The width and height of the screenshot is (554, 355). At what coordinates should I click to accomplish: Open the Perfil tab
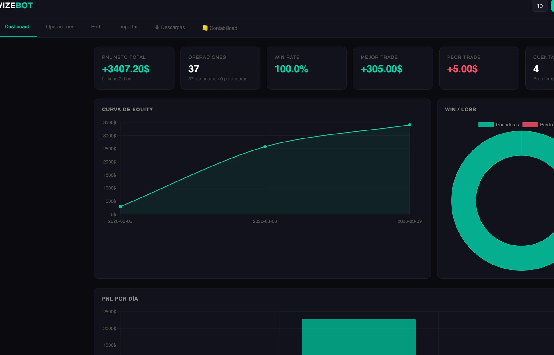click(97, 27)
